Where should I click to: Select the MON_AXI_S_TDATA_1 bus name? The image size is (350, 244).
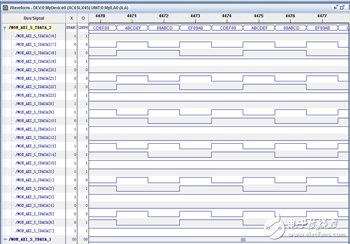pyautogui.click(x=30, y=239)
